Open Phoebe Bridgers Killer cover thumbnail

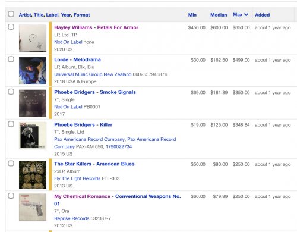(x=33, y=136)
